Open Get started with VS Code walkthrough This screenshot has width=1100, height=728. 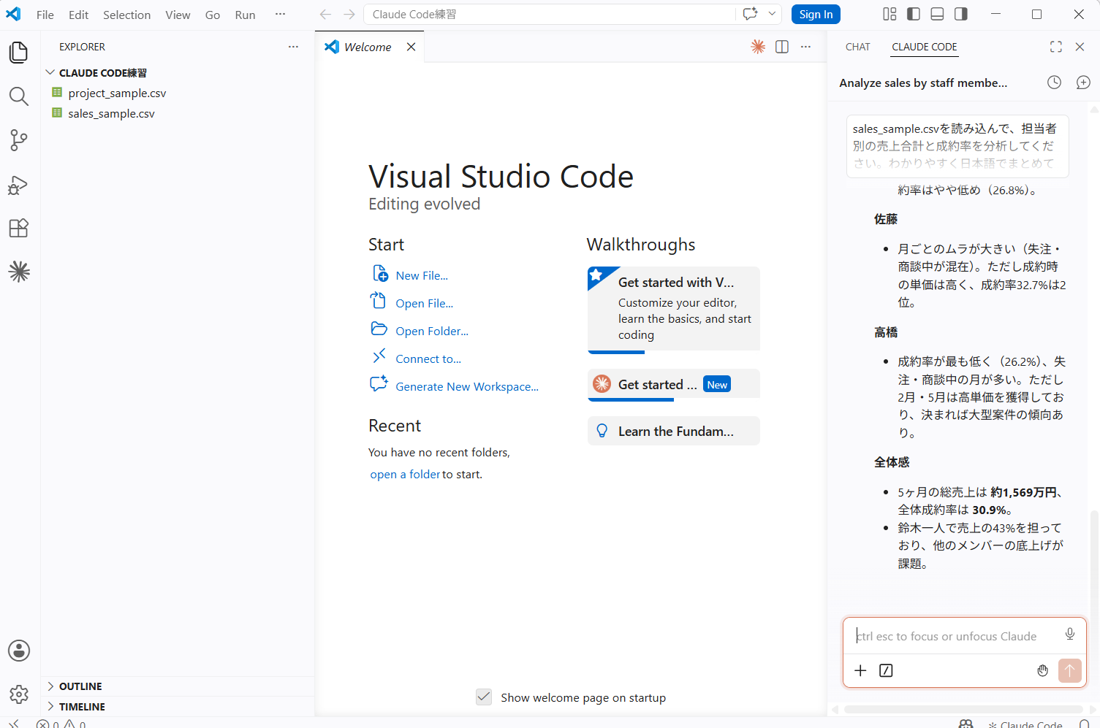tap(674, 309)
